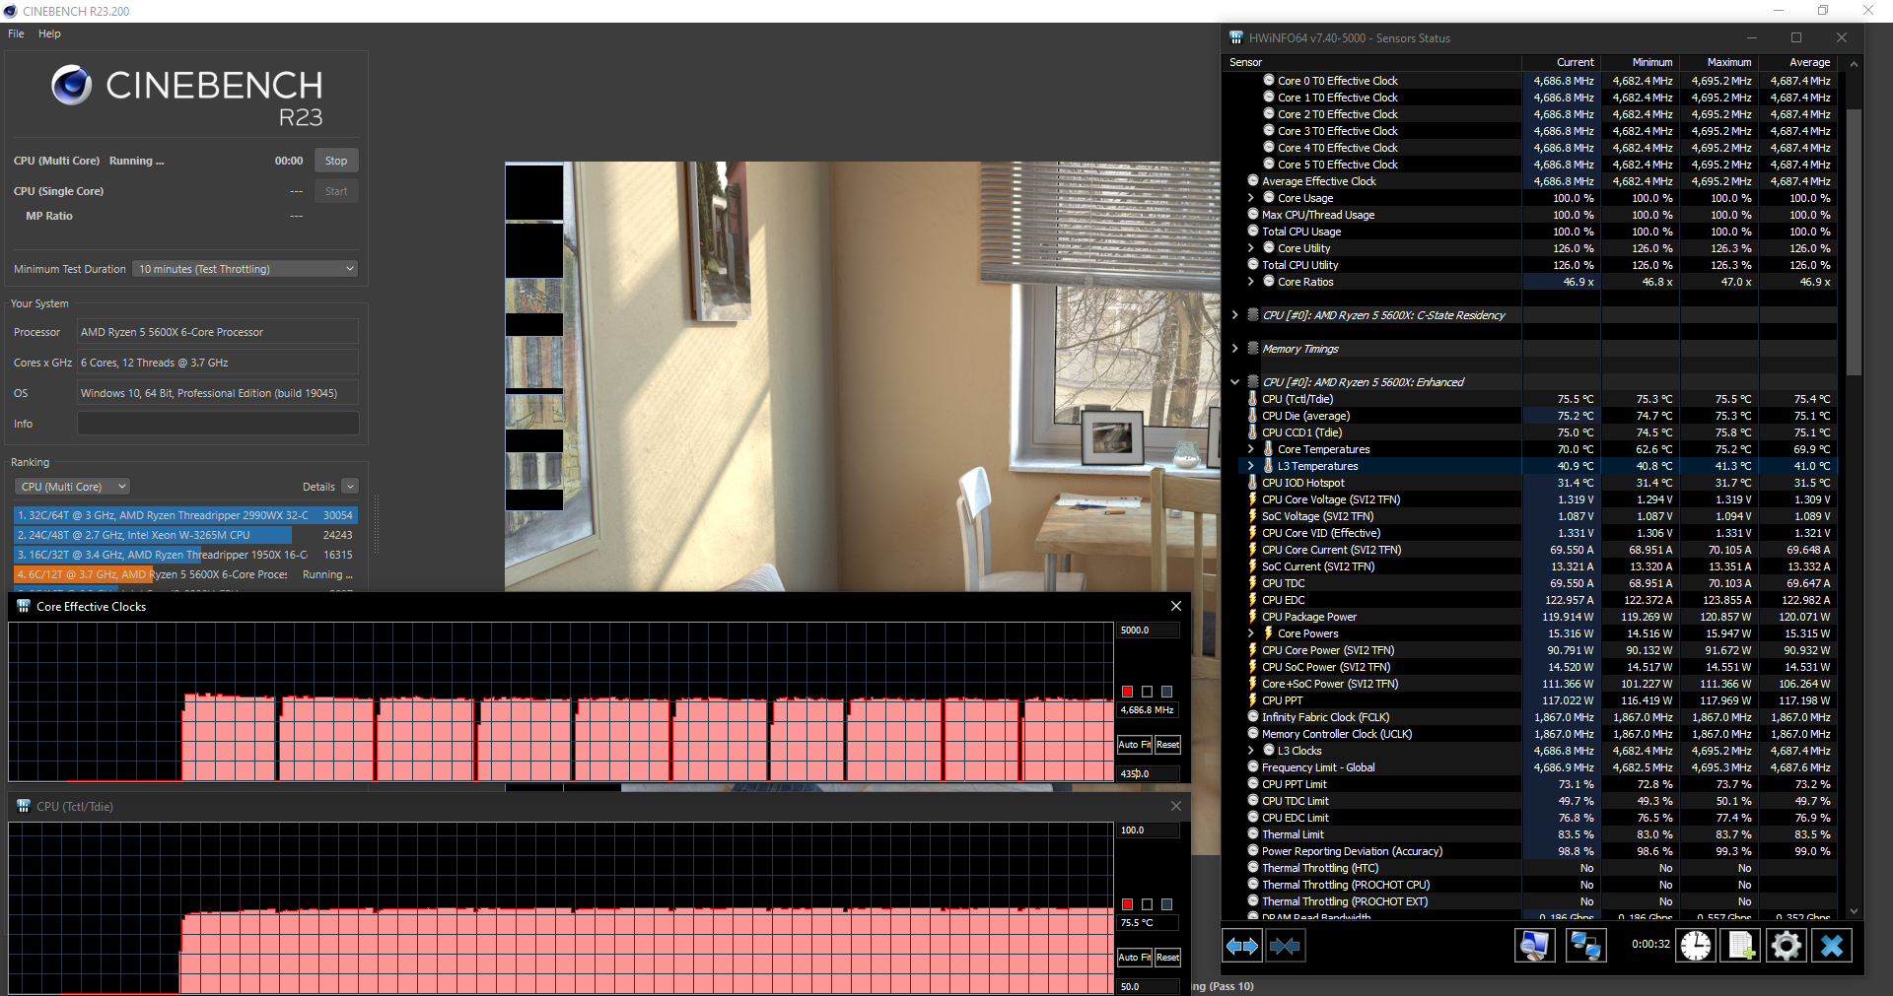
Task: Expand the Core Usage sensor group
Action: (1251, 198)
